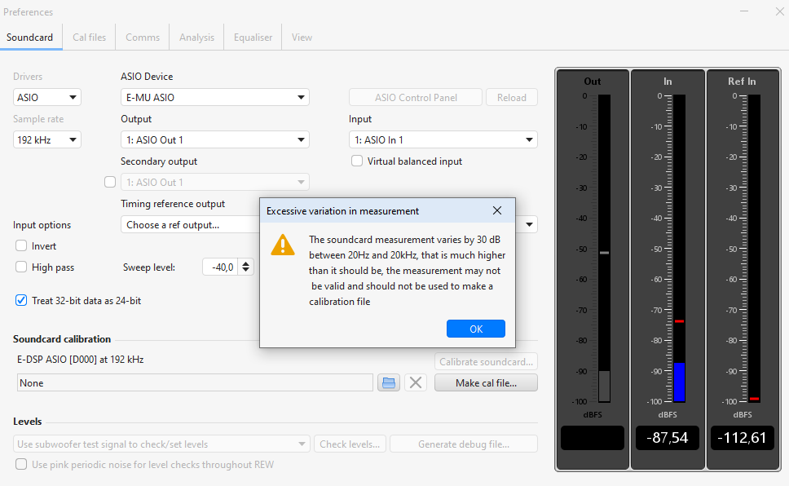Click the Timing reference output label
This screenshot has width=789, height=486.
click(173, 204)
